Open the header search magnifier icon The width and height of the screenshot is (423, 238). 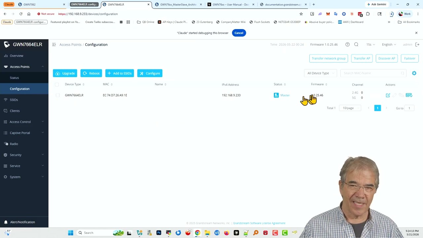(x=356, y=44)
